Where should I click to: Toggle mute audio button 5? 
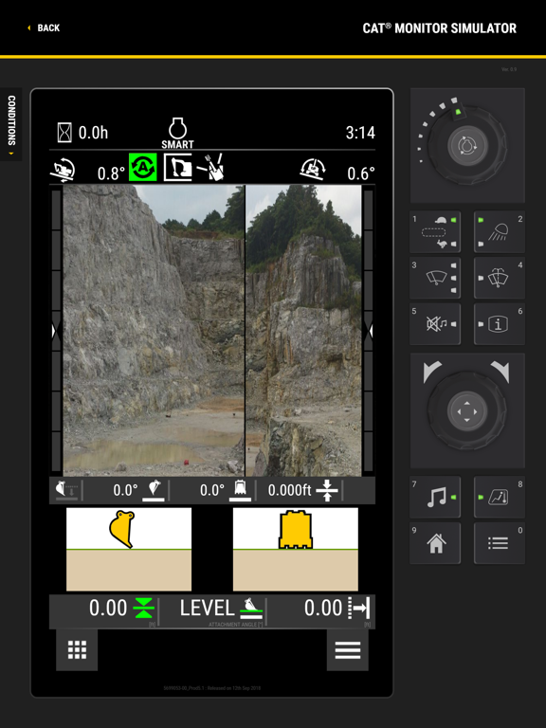click(x=435, y=323)
